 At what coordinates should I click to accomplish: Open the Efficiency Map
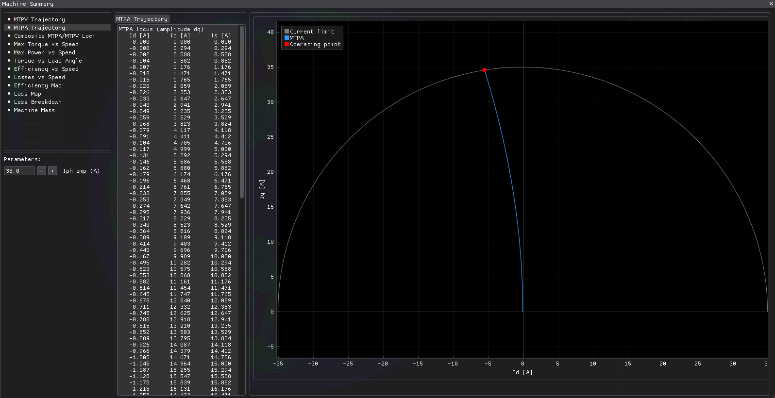38,85
